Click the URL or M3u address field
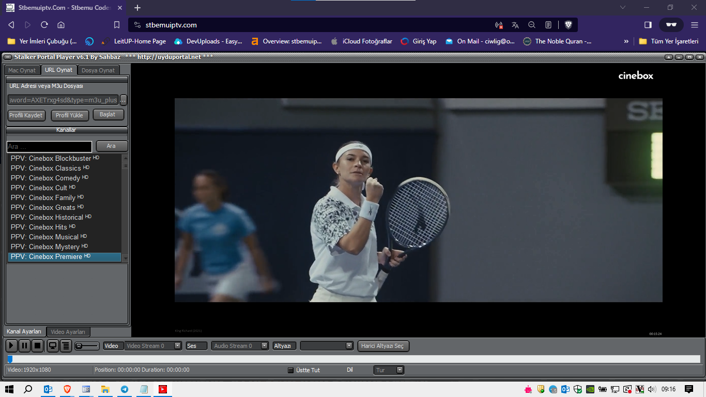Viewport: 706px width, 397px height. pos(63,100)
